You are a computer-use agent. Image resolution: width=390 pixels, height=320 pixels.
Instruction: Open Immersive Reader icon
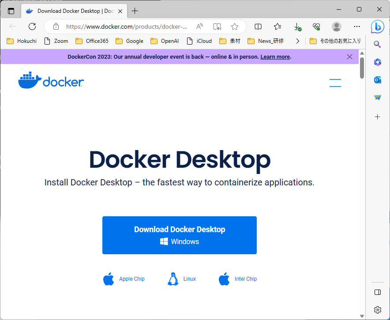coord(217,26)
